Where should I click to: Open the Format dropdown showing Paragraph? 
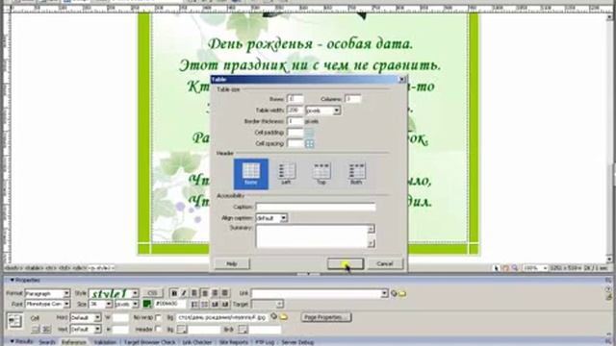(x=66, y=293)
